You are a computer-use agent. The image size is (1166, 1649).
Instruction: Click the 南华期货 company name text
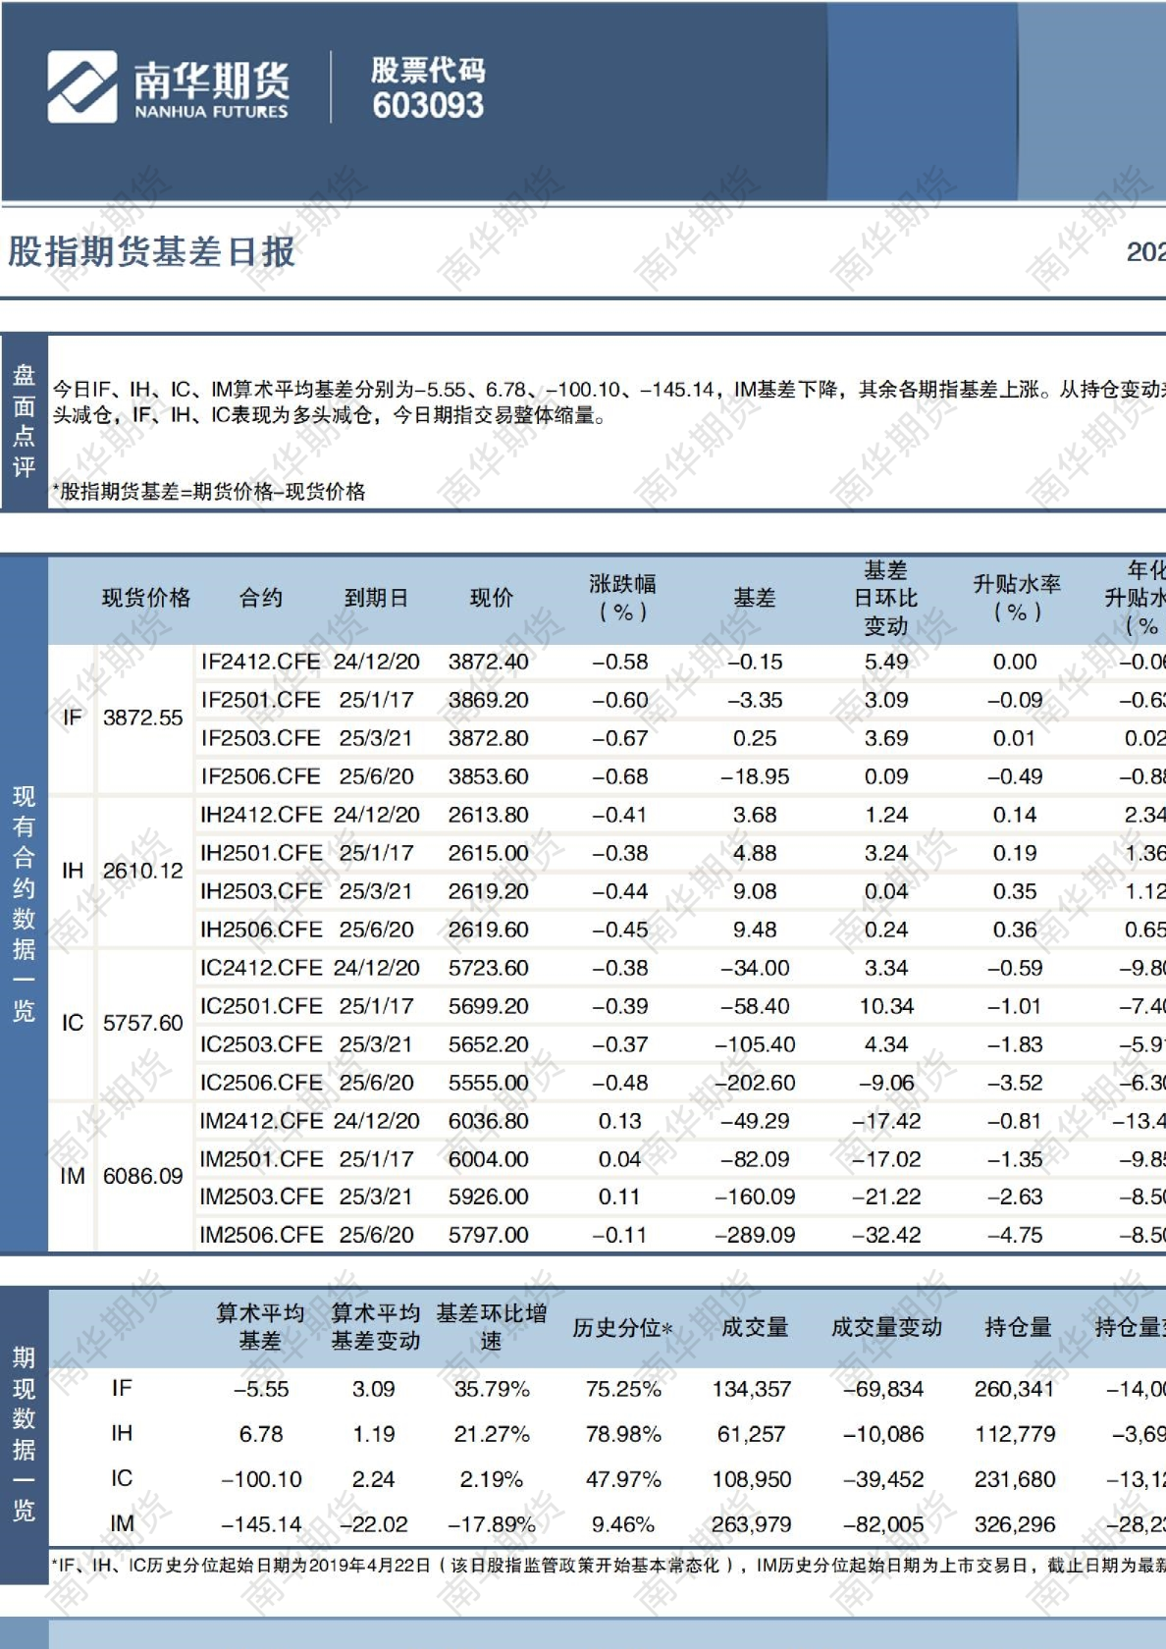(212, 80)
